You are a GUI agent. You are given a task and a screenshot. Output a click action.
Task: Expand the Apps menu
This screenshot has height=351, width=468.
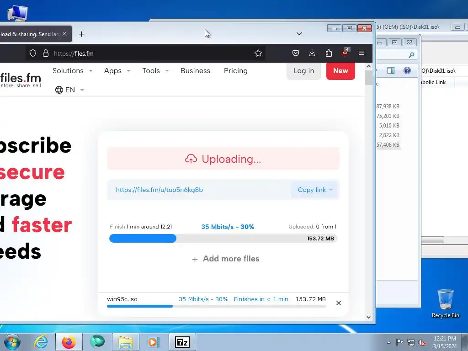coord(117,71)
